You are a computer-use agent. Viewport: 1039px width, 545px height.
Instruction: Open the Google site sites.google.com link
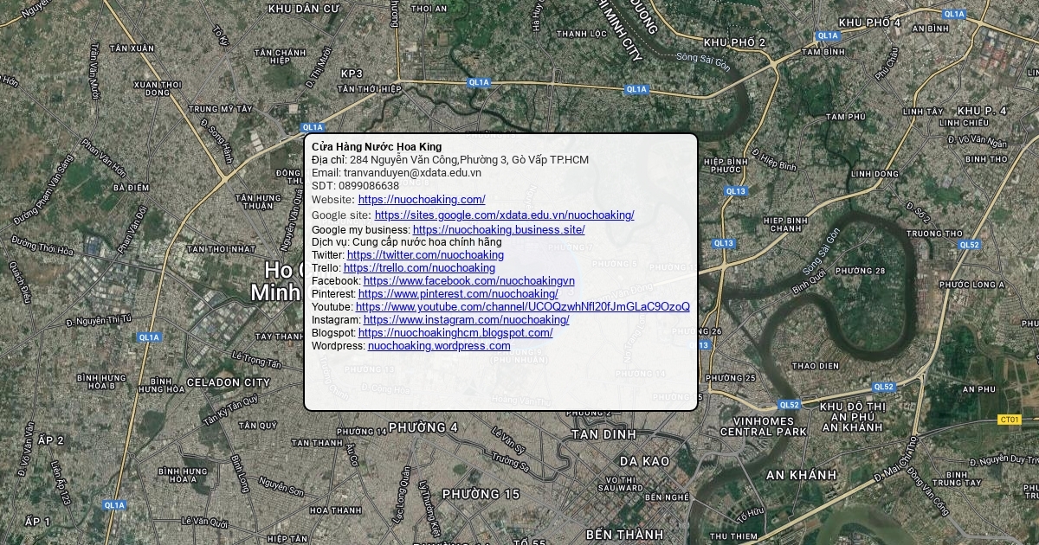coord(504,215)
